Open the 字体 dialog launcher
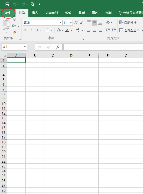143x194 pixels. point(83,39)
